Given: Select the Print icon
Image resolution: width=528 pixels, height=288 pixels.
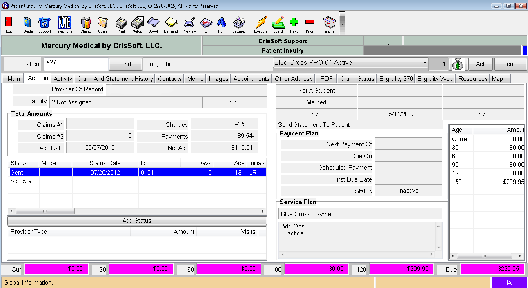Looking at the screenshot, I should click(x=121, y=24).
